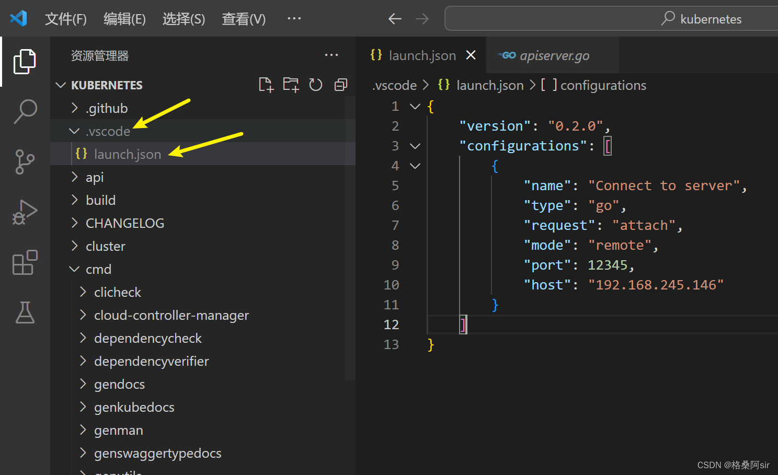Collapse all folders in explorer
The height and width of the screenshot is (475, 778).
[341, 85]
